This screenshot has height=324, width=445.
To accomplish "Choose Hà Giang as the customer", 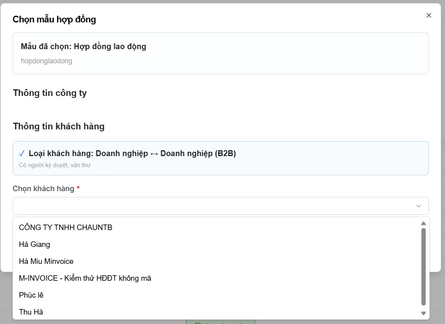I will pos(35,244).
